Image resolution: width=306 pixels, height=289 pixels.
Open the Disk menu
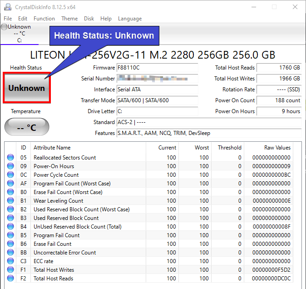[x=89, y=19]
